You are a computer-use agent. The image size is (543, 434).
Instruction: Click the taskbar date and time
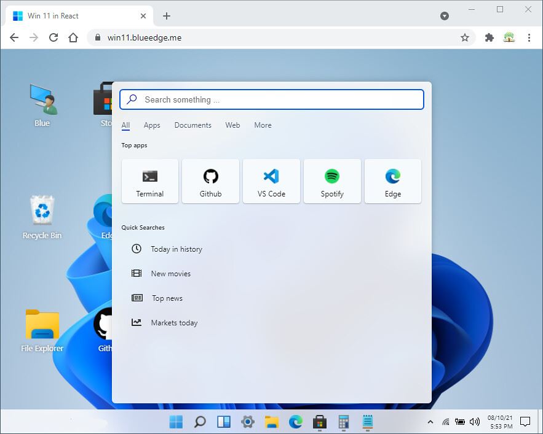500,422
